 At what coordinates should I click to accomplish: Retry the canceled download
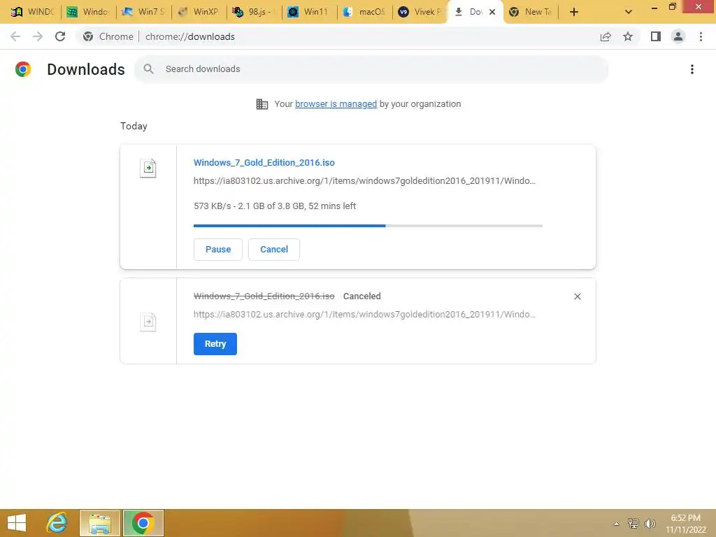coord(215,344)
